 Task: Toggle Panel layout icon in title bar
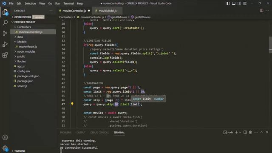234,3
